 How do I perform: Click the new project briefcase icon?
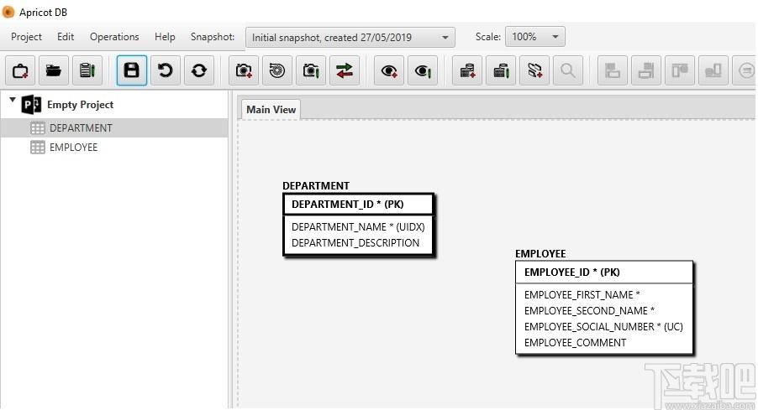click(20, 71)
